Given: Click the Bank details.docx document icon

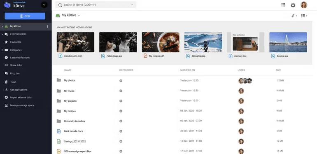Looking at the screenshot, I should click(59, 131).
